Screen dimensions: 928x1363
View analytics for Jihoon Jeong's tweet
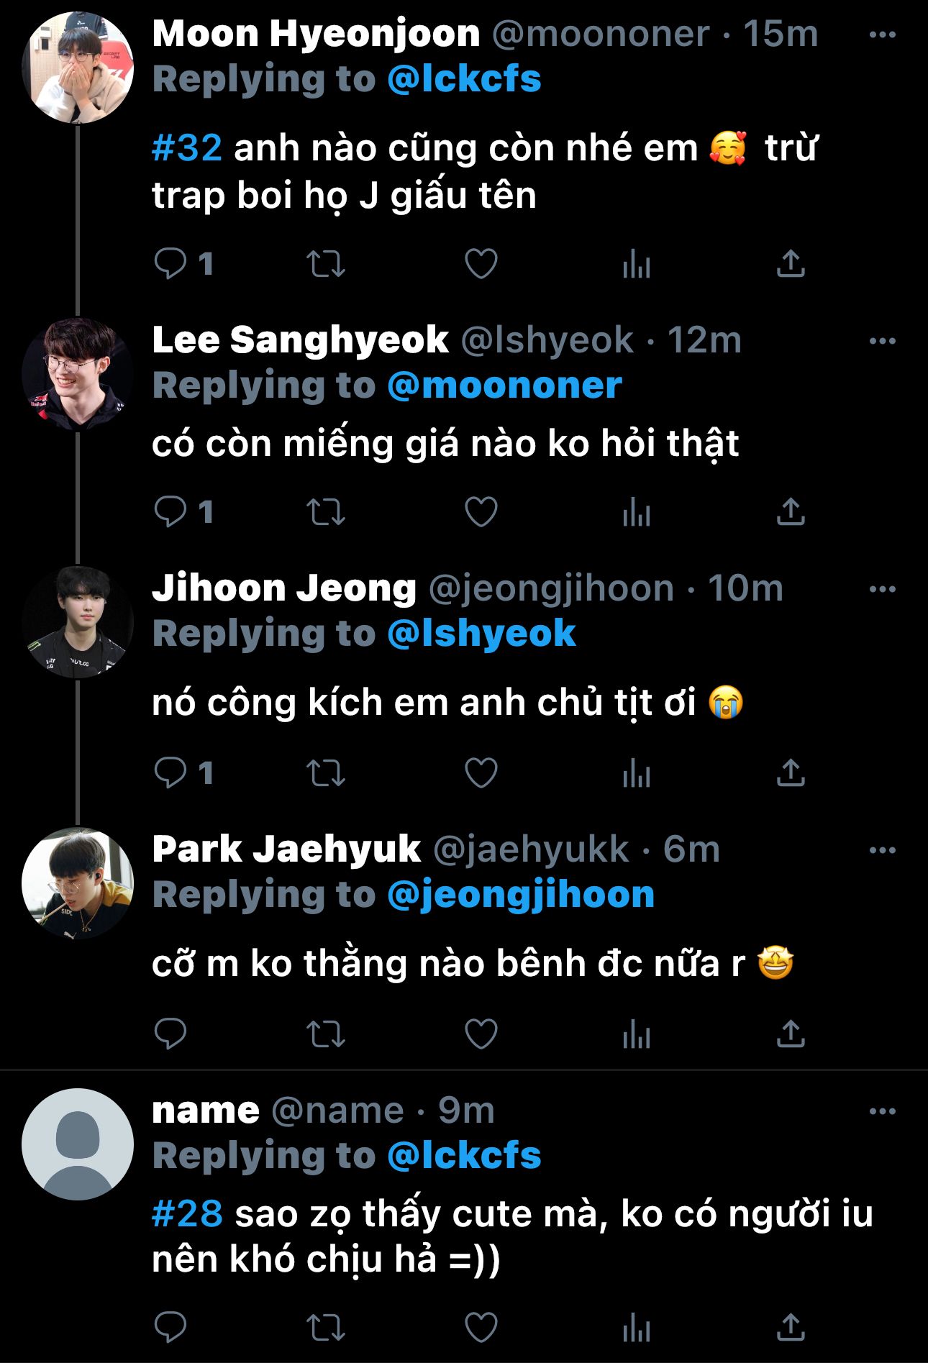[636, 773]
